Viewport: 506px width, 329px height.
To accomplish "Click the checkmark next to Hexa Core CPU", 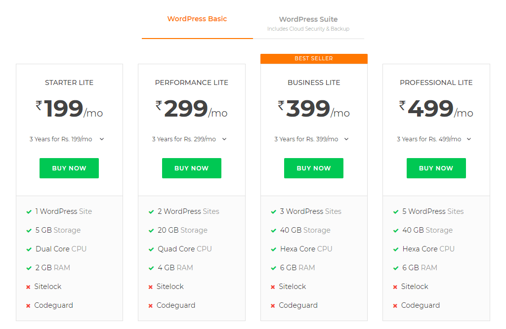I will click(x=273, y=249).
